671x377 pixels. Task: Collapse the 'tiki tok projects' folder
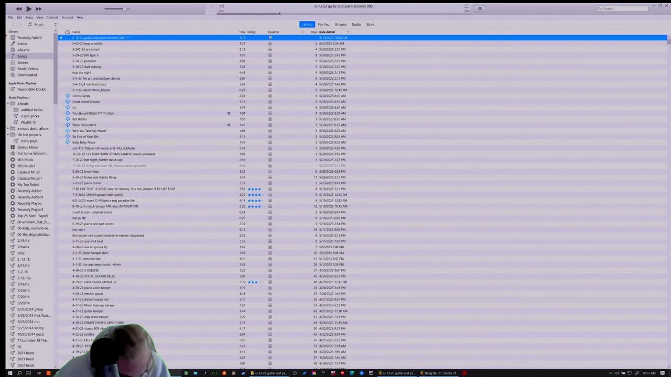(8, 135)
